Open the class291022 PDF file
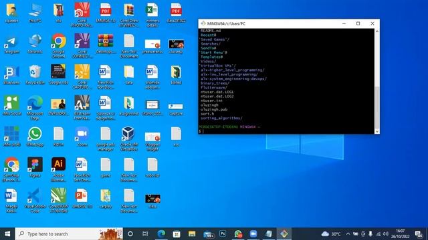The height and width of the screenshot is (240, 428). pyautogui.click(x=176, y=13)
